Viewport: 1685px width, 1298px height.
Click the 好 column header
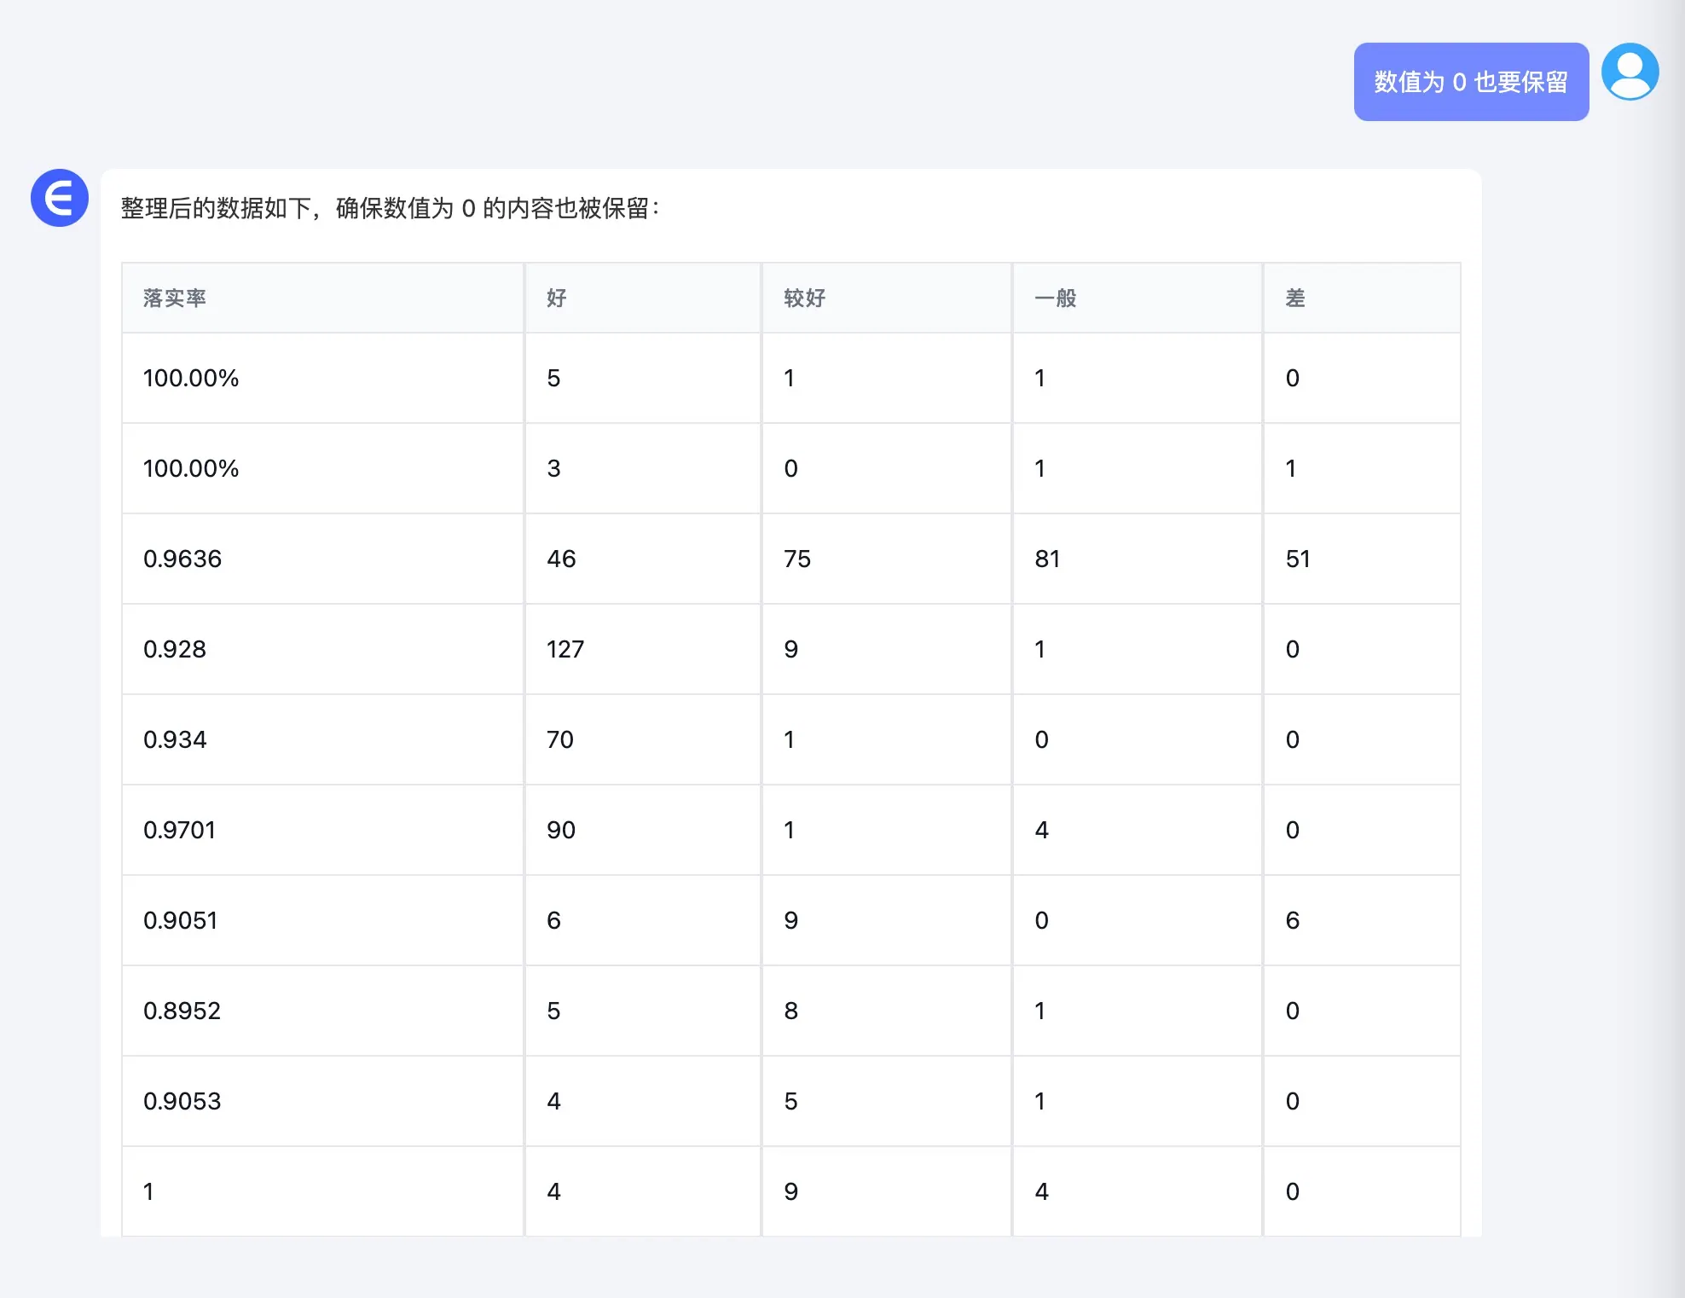(x=643, y=298)
